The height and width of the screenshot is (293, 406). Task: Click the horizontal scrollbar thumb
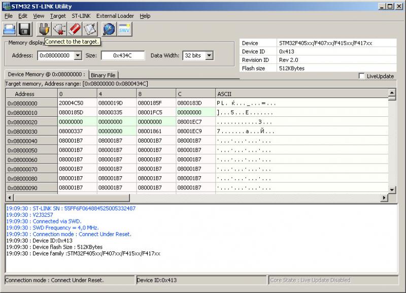coord(72,198)
